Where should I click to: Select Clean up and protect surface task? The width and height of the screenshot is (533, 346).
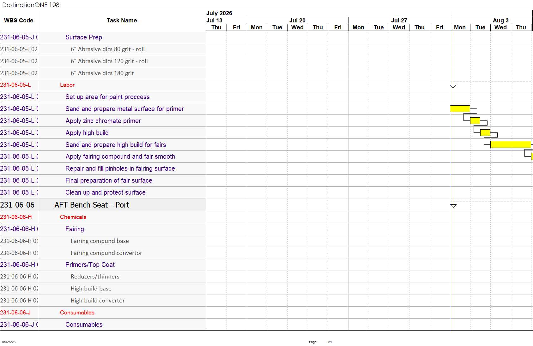click(106, 192)
